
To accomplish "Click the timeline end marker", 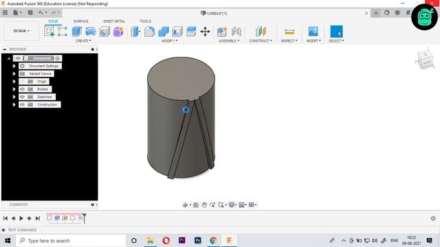I will click(x=84, y=218).
